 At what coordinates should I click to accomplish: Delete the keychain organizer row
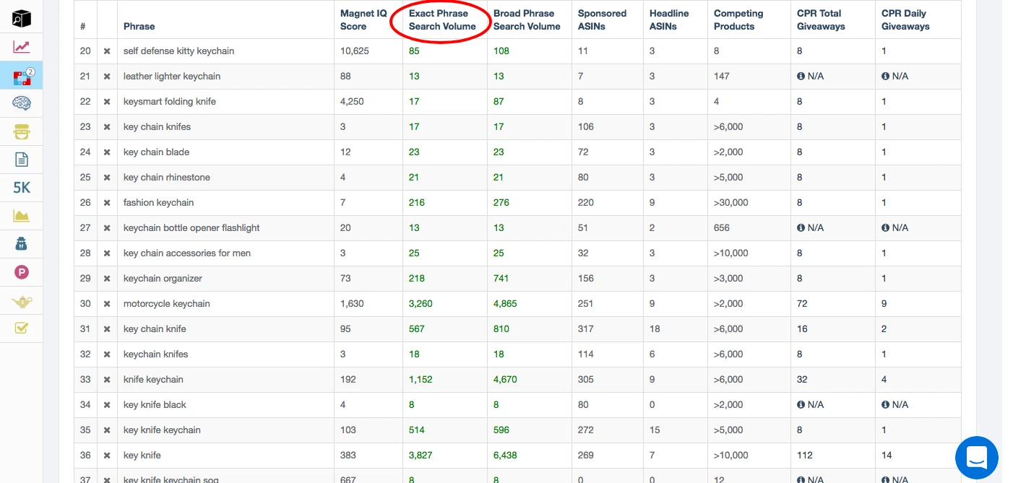tap(106, 278)
